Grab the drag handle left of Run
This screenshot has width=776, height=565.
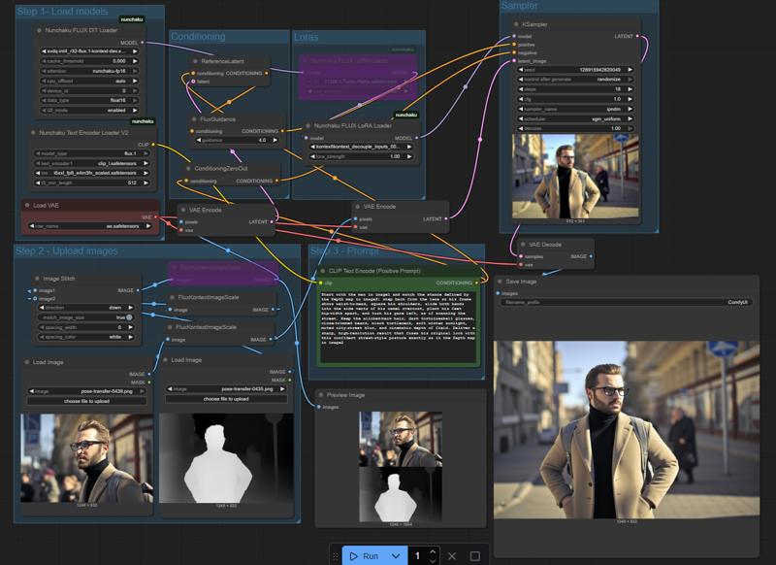click(336, 556)
